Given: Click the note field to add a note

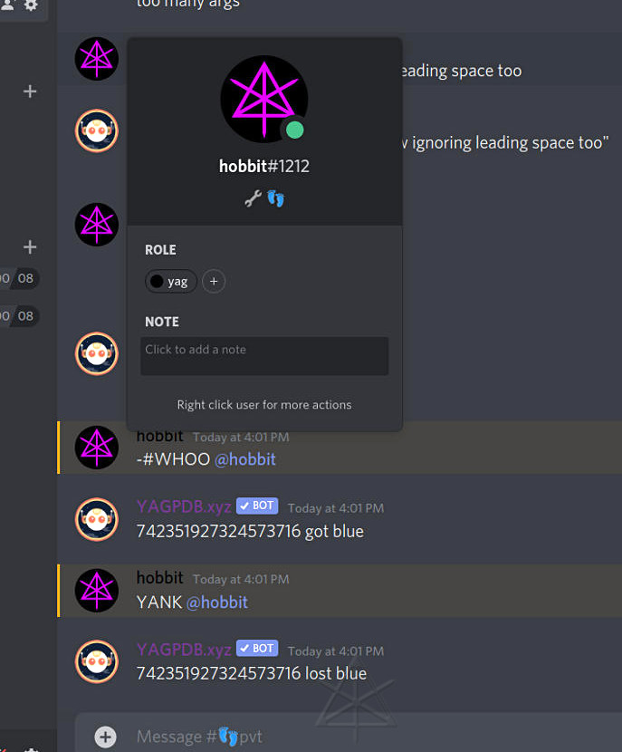Looking at the screenshot, I should tap(264, 356).
